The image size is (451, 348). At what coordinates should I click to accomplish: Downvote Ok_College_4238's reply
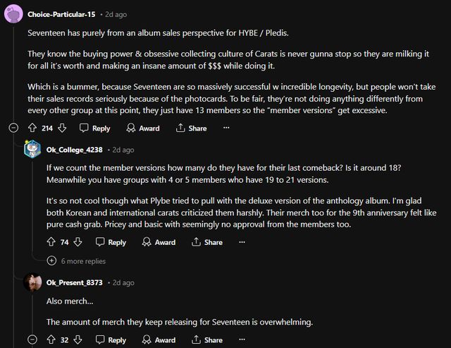pos(78,242)
